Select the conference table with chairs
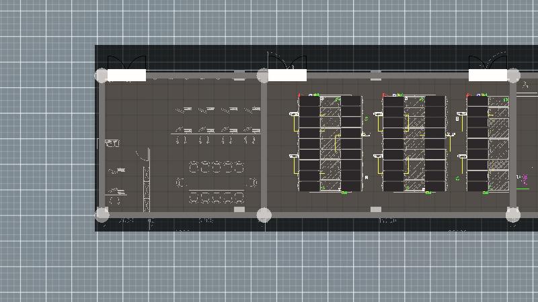Viewport: 538px width, 302px height. [x=217, y=182]
